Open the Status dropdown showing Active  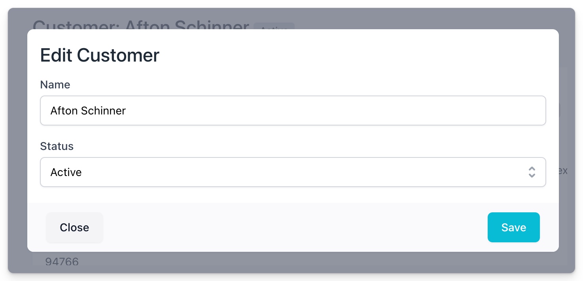[x=293, y=172]
